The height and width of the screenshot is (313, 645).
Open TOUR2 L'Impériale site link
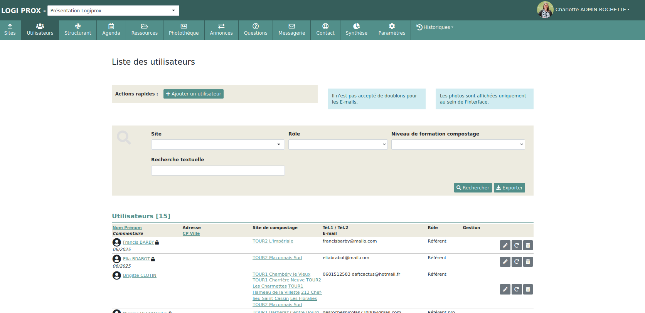tap(273, 241)
